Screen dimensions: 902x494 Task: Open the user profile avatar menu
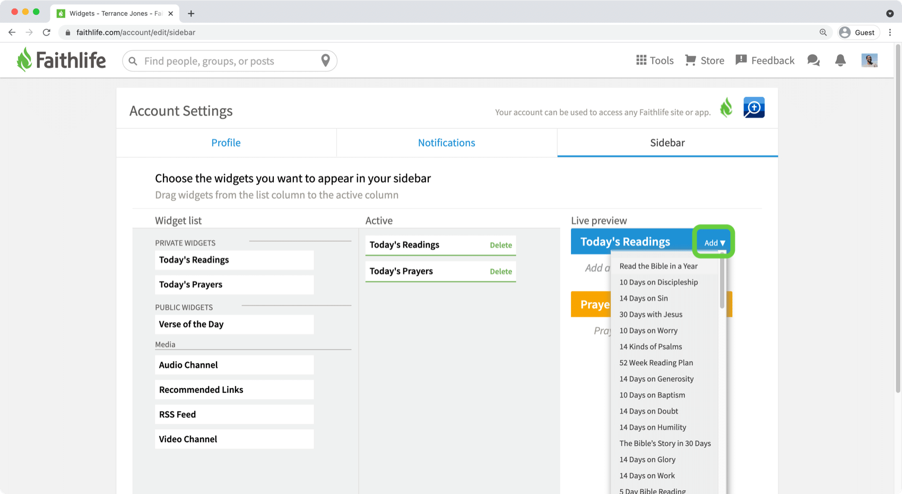click(x=869, y=60)
